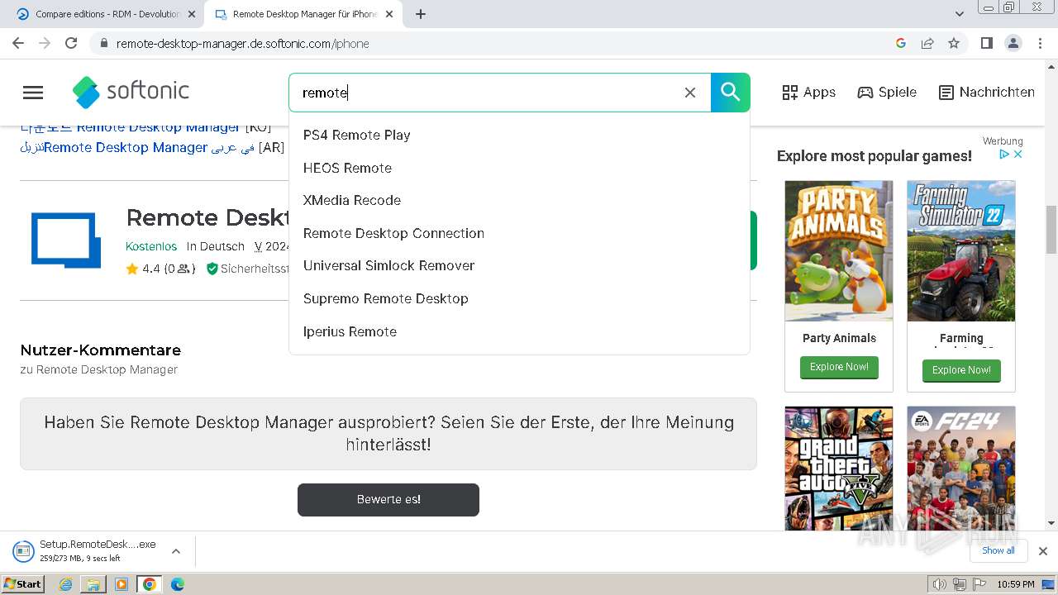Click the AdChoices triangle icon
This screenshot has height=595, width=1058.
tap(1004, 155)
